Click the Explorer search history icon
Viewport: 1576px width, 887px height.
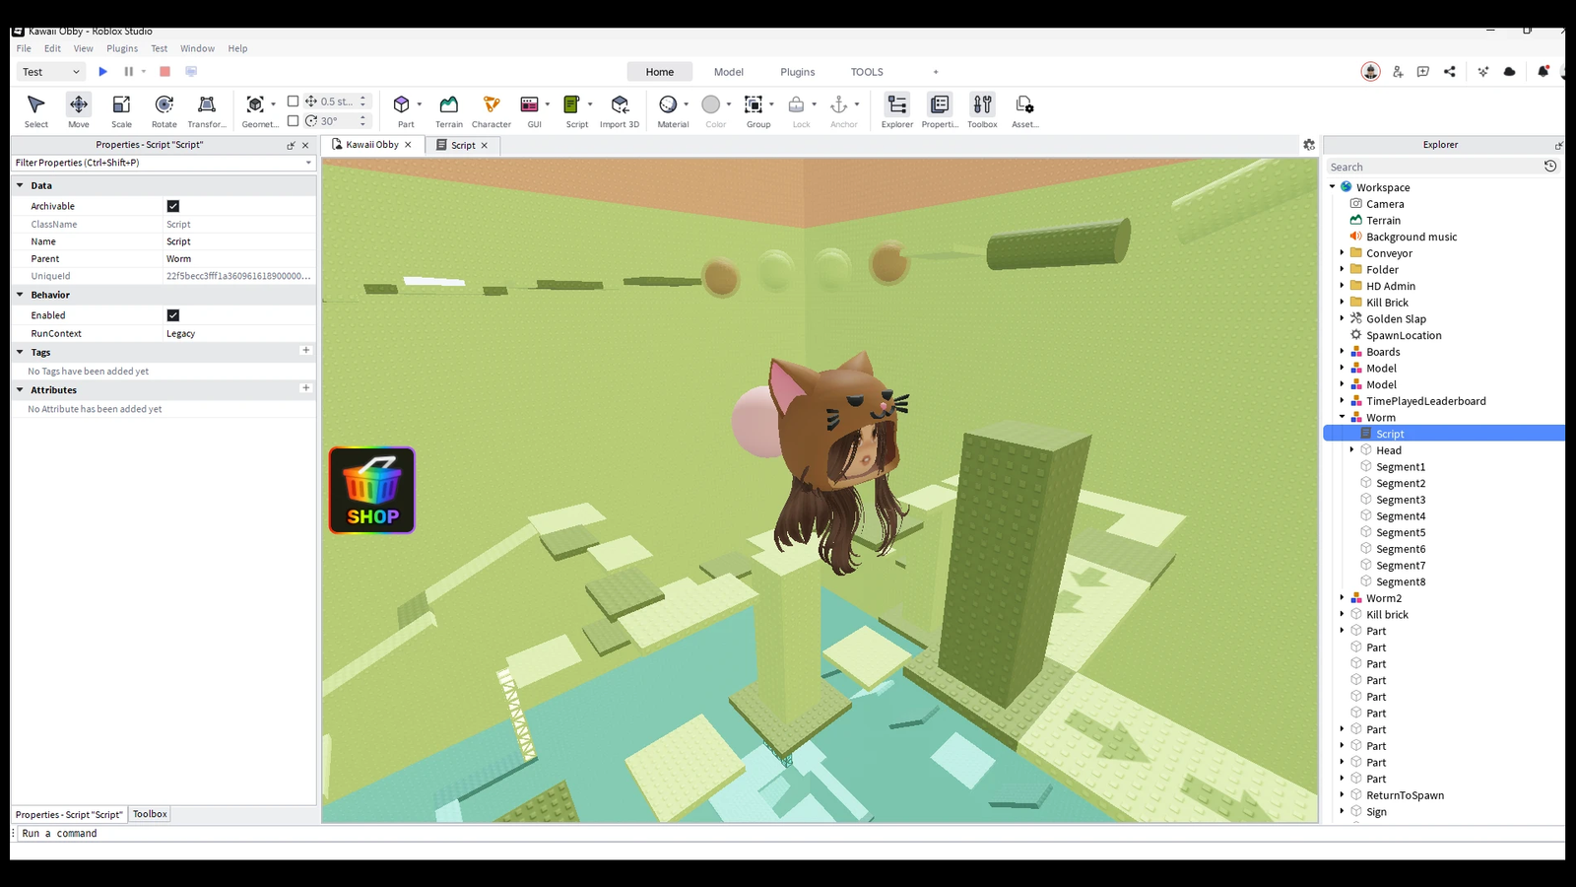click(x=1550, y=167)
